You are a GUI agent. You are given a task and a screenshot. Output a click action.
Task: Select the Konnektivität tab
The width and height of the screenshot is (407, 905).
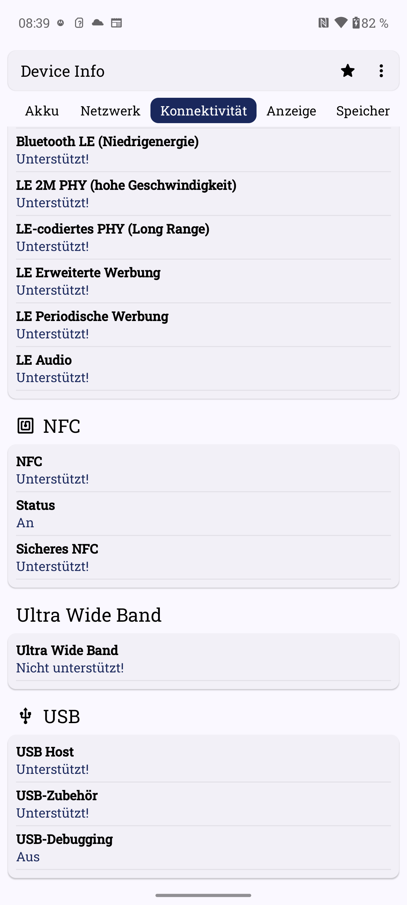203,111
